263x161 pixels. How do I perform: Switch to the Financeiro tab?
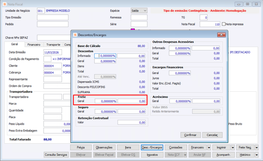(34, 45)
